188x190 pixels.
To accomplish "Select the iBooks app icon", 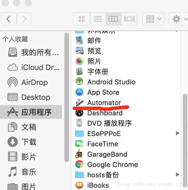I will click(79, 185).
